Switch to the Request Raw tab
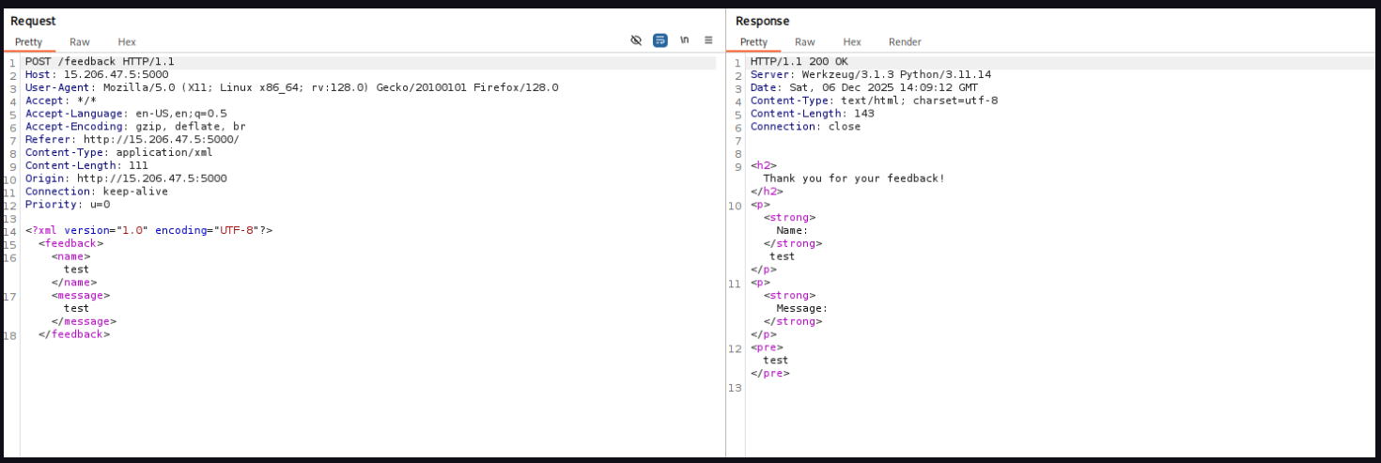1381x463 pixels. (80, 42)
